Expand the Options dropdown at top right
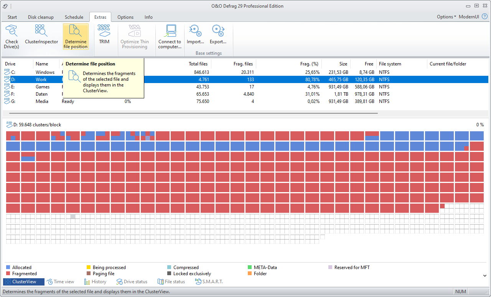The image size is (491, 297). [447, 17]
